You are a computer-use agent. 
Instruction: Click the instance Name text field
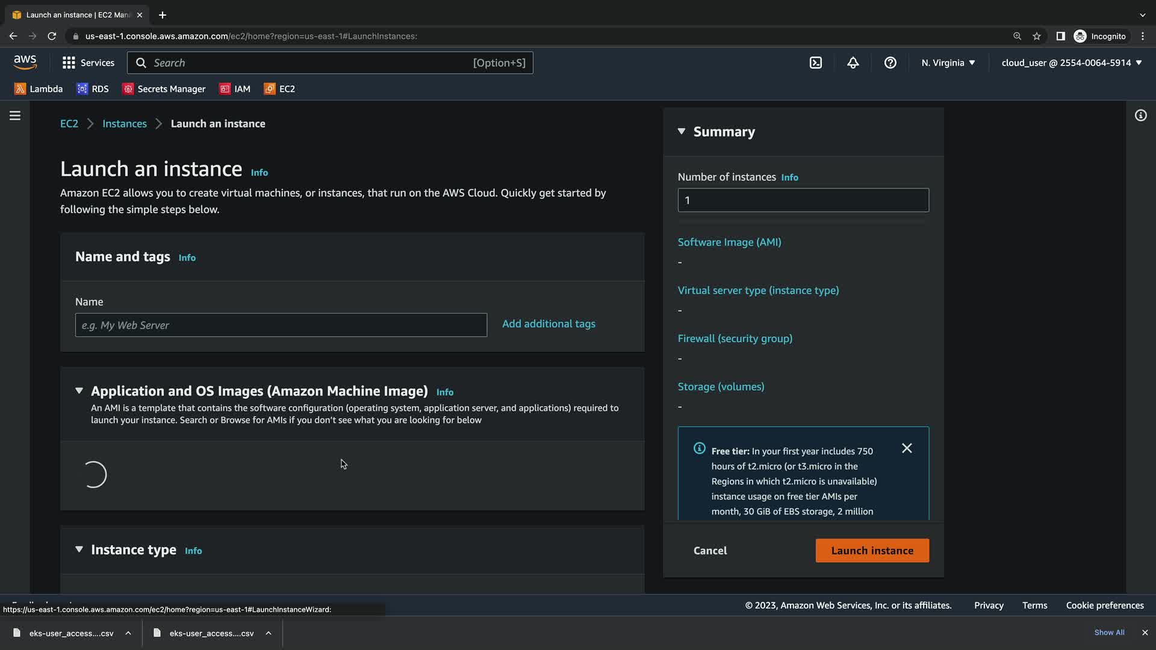tap(281, 325)
